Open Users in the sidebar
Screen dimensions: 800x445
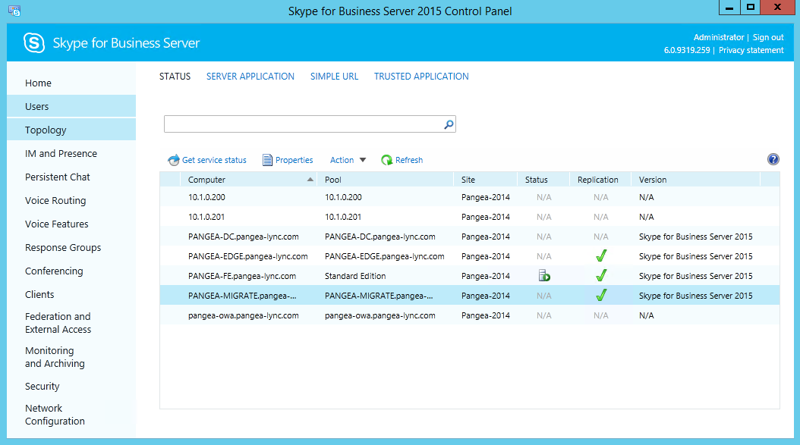click(71, 107)
